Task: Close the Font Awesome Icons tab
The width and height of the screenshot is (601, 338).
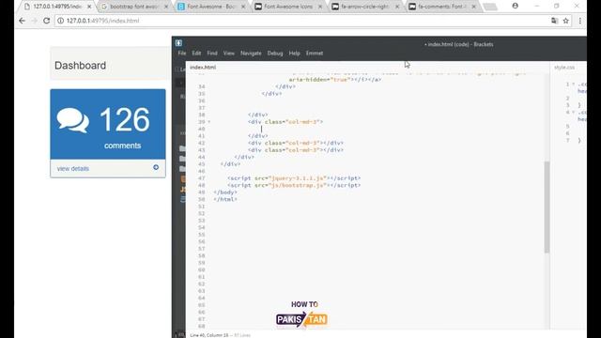Action: coord(320,7)
